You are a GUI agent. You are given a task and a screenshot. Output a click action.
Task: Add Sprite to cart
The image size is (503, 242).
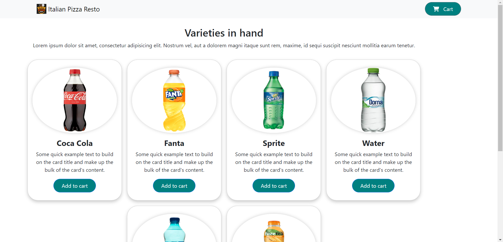coord(274,186)
